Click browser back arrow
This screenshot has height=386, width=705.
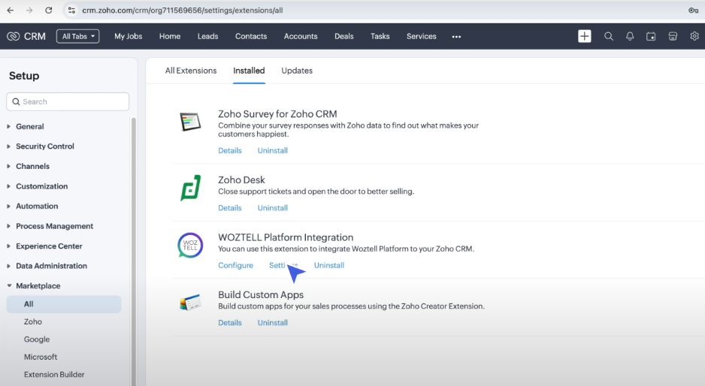tap(11, 11)
